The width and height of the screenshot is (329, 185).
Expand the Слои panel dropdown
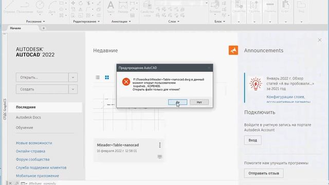[174, 22]
